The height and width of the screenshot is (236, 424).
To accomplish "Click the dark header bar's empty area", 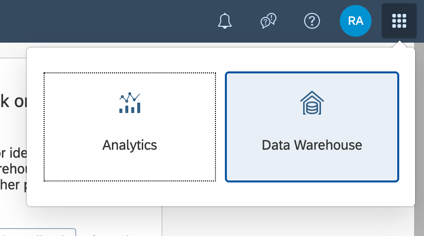I will (108, 21).
